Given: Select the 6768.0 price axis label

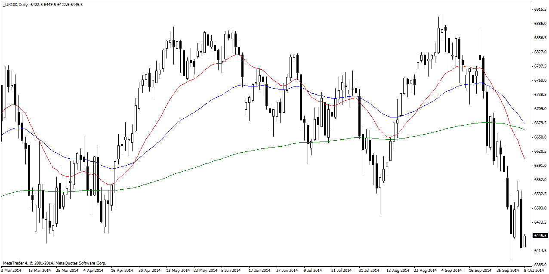Looking at the screenshot, I should 540,80.
